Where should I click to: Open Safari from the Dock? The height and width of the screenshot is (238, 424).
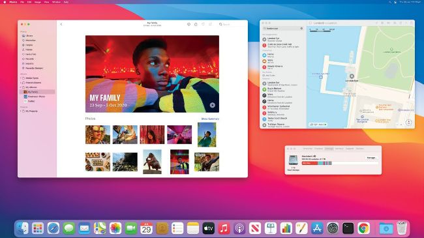[53, 228]
